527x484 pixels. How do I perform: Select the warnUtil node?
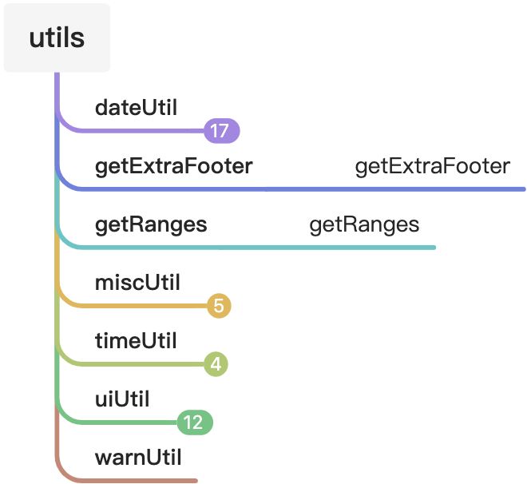[x=138, y=458]
